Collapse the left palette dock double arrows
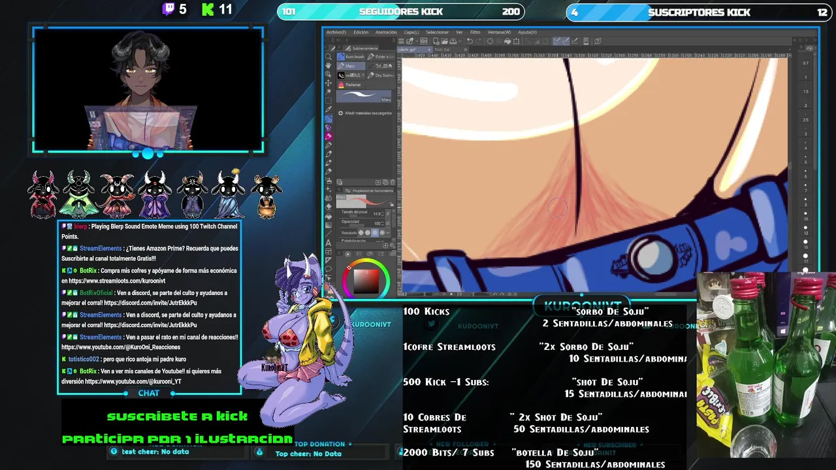This screenshot has width=836, height=470. [x=338, y=40]
